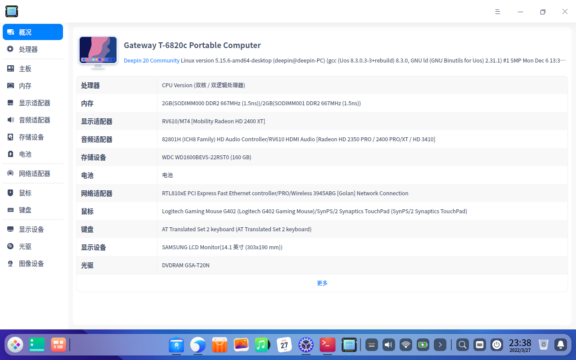Viewport: 576px width, 360px height.
Task: Open the 显示适配器 category in sidebar
Action: [x=33, y=103]
